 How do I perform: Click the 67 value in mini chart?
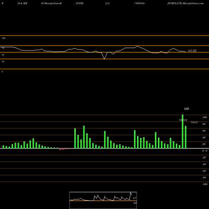(x=135, y=198)
